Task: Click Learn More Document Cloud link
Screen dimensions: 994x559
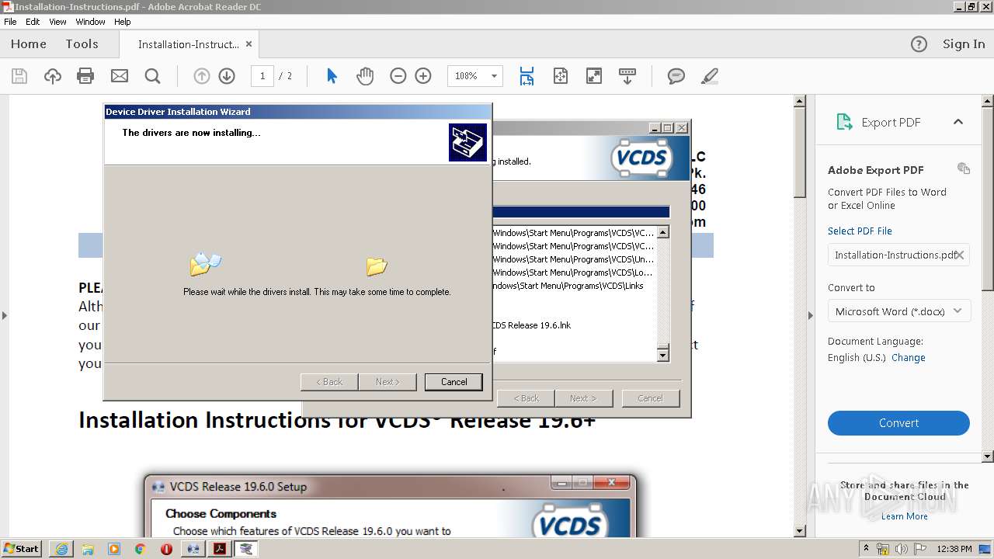Action: tap(904, 516)
